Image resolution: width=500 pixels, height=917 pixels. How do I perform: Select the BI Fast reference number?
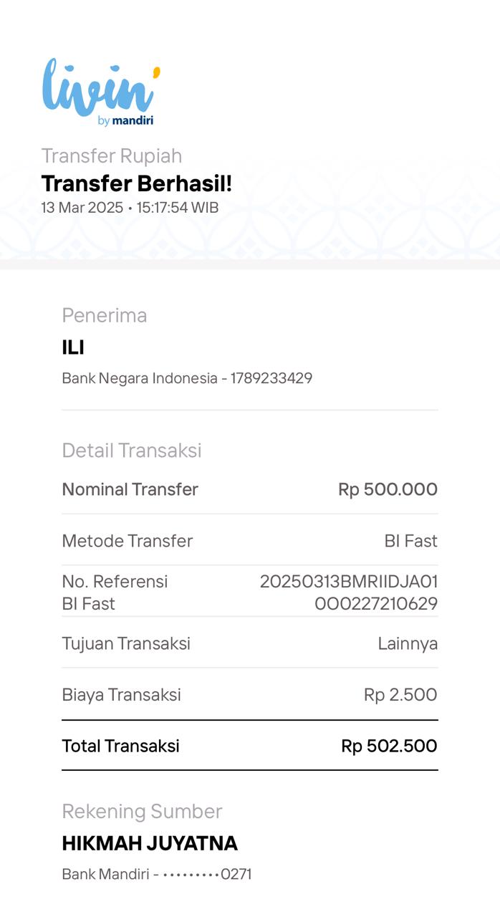pos(349,592)
